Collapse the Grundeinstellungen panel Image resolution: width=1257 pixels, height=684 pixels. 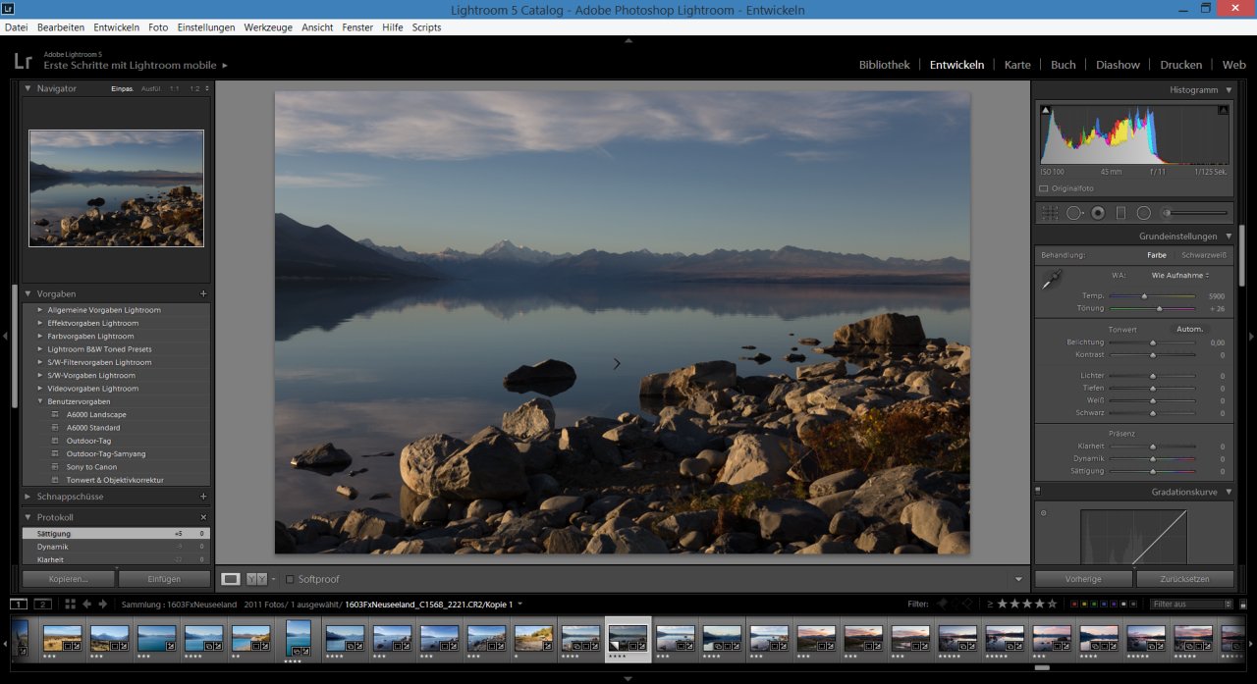coord(1229,237)
